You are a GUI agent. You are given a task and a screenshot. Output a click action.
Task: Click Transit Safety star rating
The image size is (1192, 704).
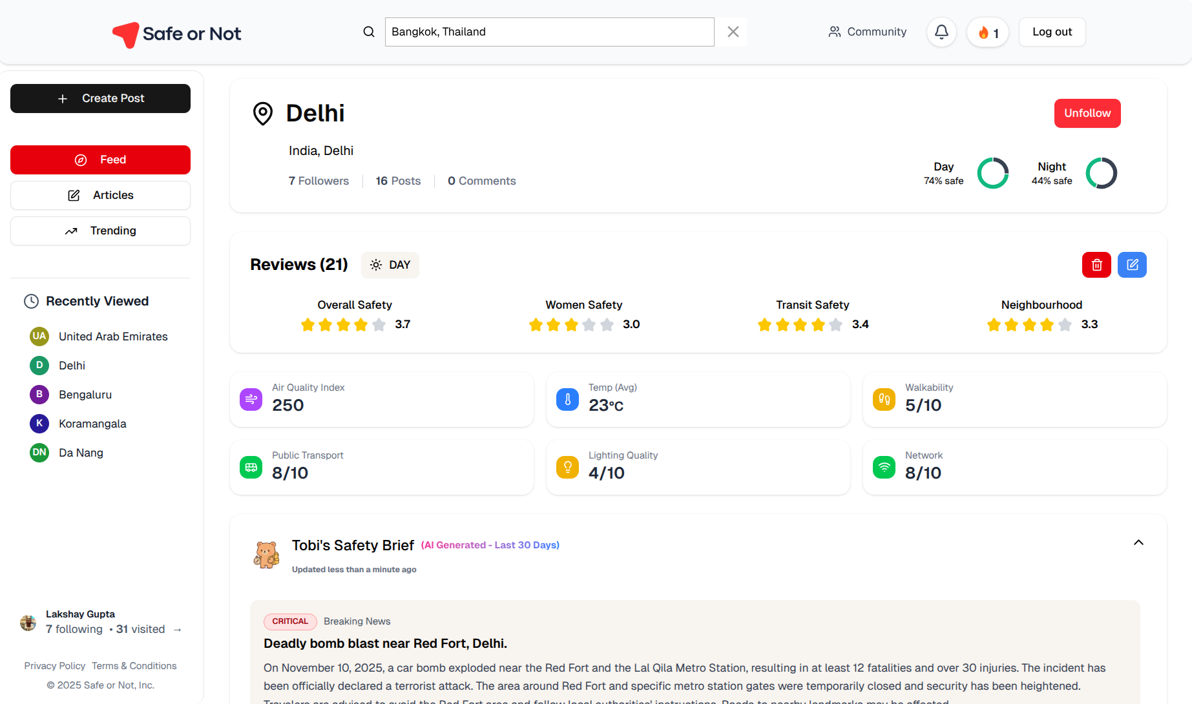[x=800, y=324]
